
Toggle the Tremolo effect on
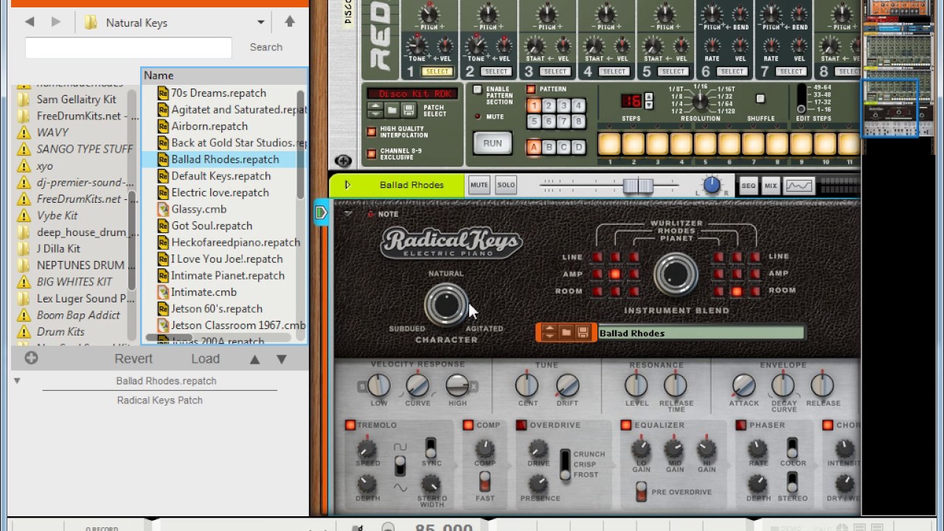point(350,426)
